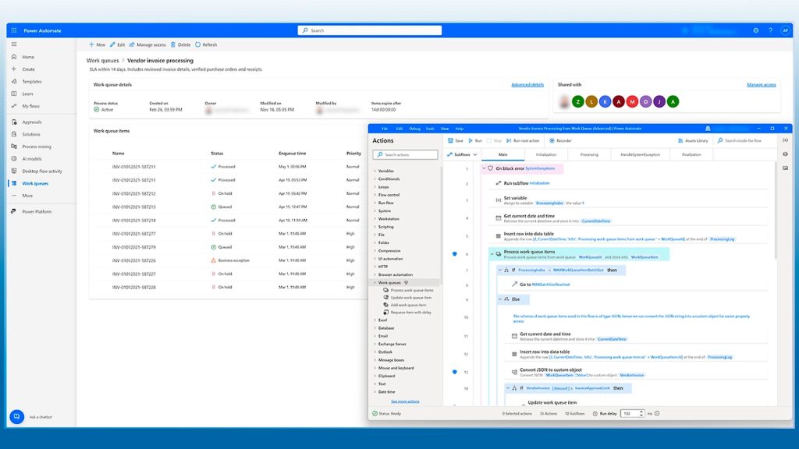Open the app launcher waffle icon
Viewport: 799px width, 449px height.
(13, 30)
